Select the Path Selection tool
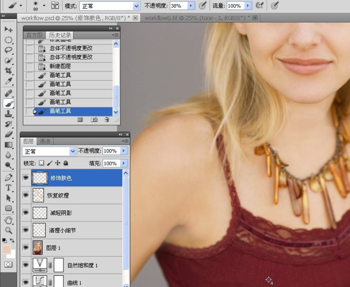 [x=9, y=198]
